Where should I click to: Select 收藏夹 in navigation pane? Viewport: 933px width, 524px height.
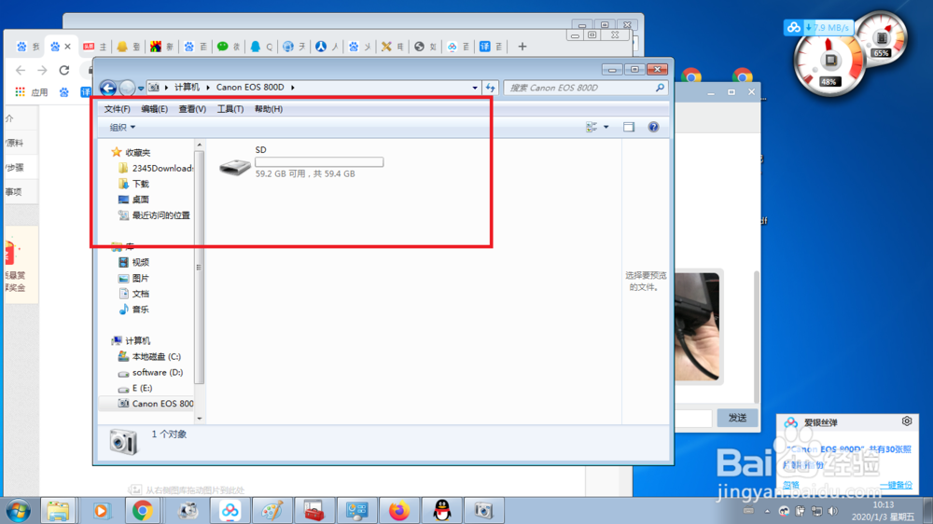click(x=137, y=153)
